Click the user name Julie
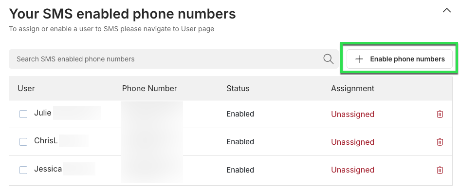 (43, 113)
